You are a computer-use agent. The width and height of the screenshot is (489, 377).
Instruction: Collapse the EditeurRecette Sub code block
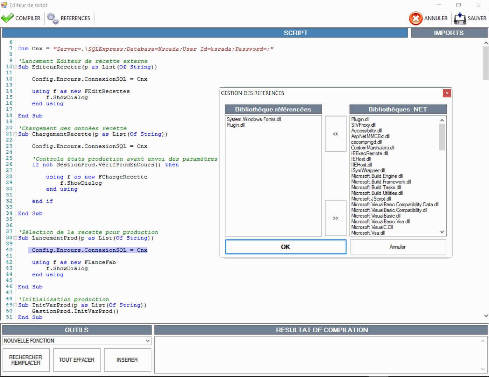[x=15, y=67]
